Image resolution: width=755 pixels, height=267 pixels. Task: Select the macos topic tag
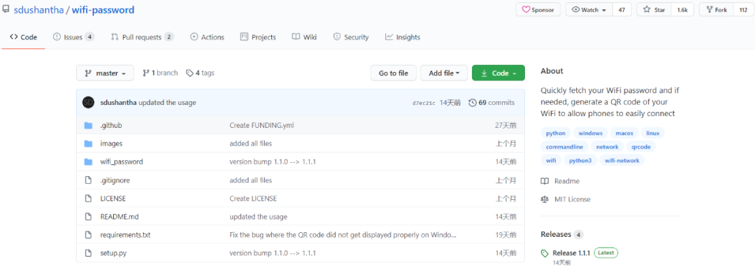(624, 133)
